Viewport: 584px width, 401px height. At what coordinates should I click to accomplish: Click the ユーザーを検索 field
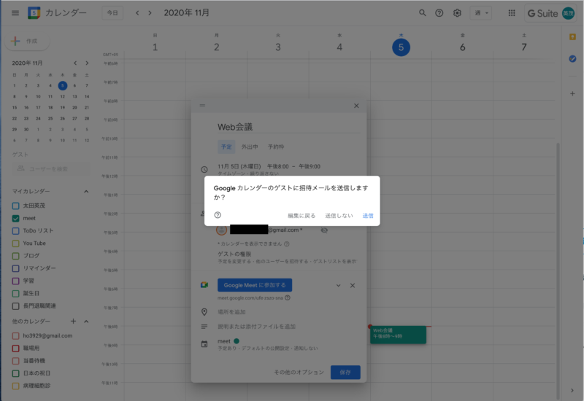click(x=51, y=169)
